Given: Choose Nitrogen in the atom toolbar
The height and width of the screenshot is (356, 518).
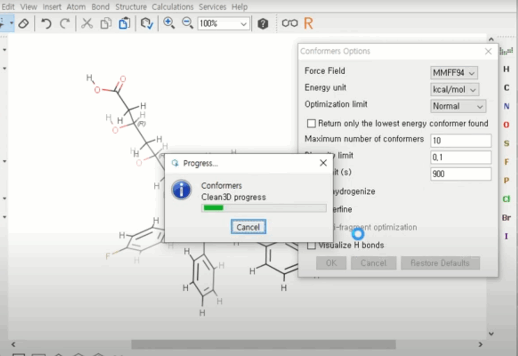Looking at the screenshot, I should pyautogui.click(x=506, y=106).
